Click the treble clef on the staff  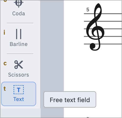point(95,27)
